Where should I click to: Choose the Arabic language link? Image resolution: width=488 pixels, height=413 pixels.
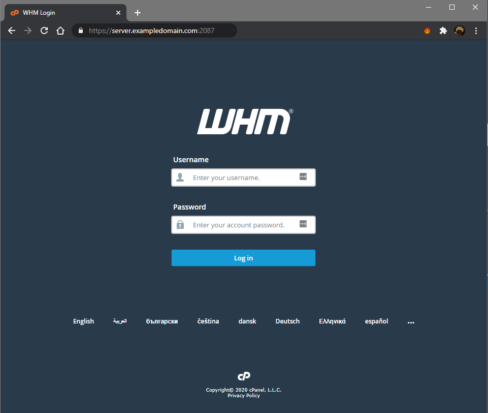[x=120, y=321]
